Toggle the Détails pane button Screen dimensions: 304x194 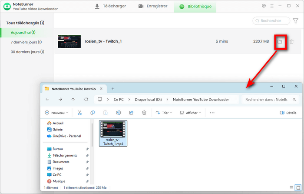pyautogui.click(x=288, y=113)
